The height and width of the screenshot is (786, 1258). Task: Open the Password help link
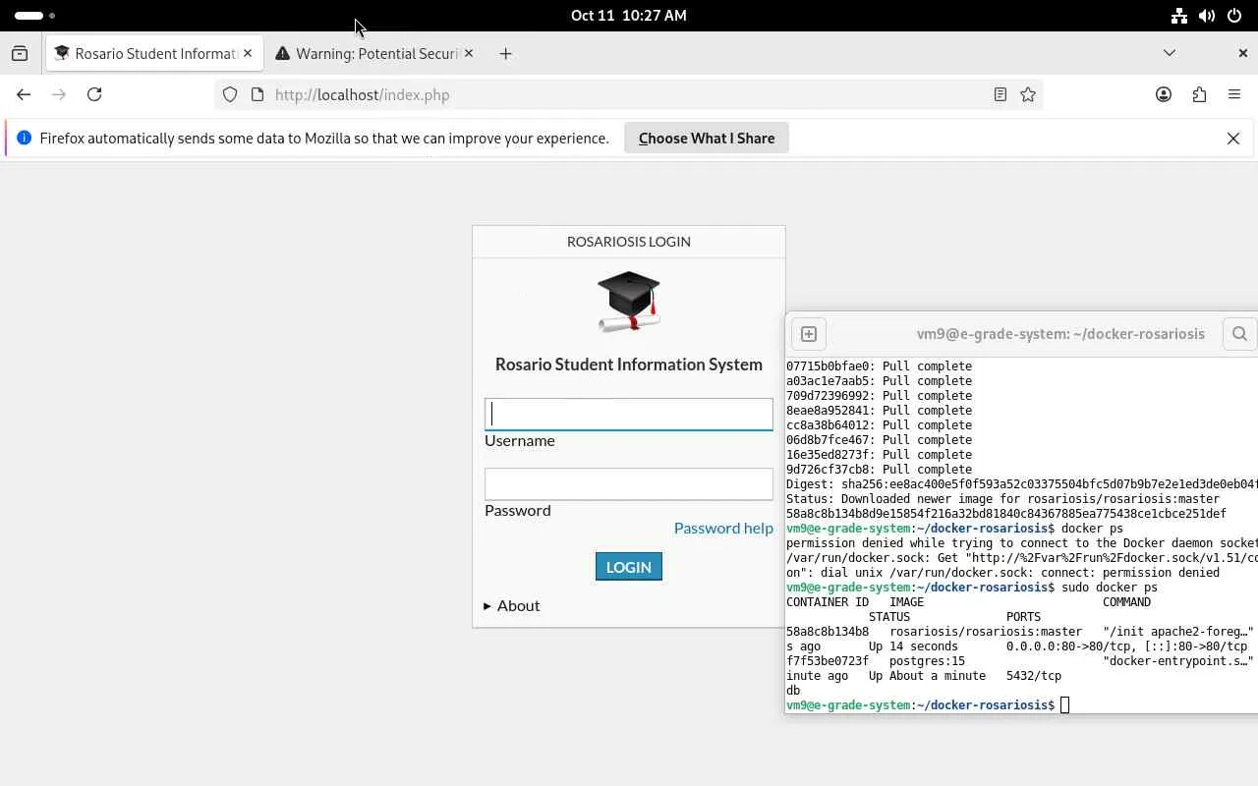[723, 529]
